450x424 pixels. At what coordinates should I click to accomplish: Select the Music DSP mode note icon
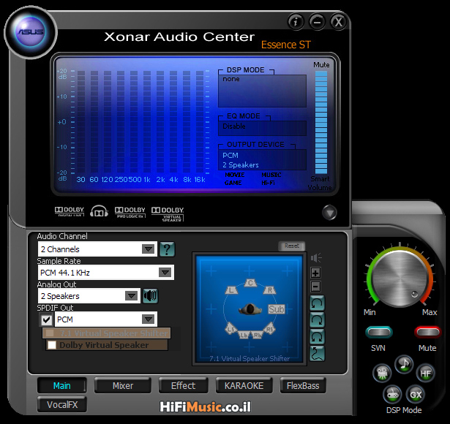404,364
